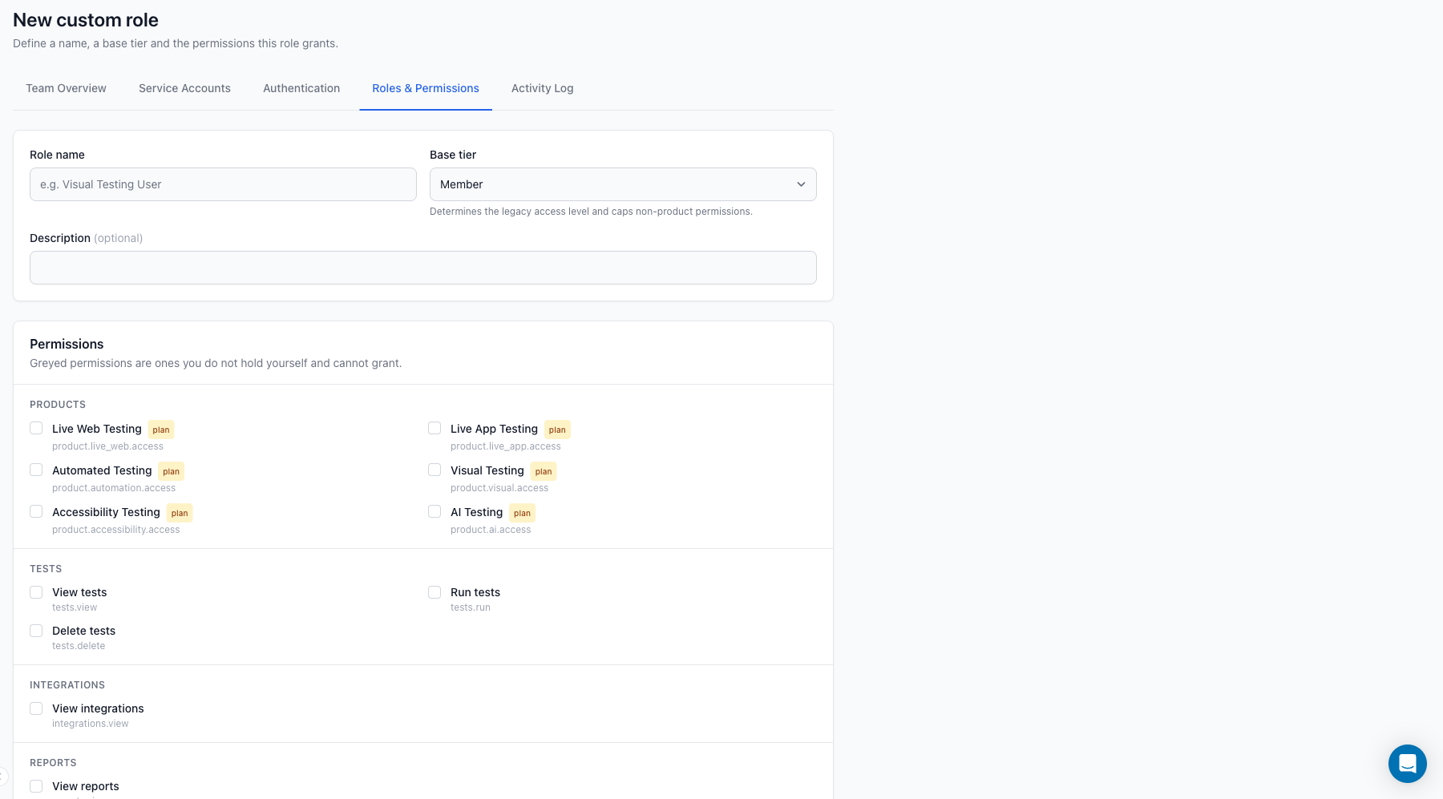1443x799 pixels.
Task: Click the Live App Testing label
Action: [x=494, y=429]
